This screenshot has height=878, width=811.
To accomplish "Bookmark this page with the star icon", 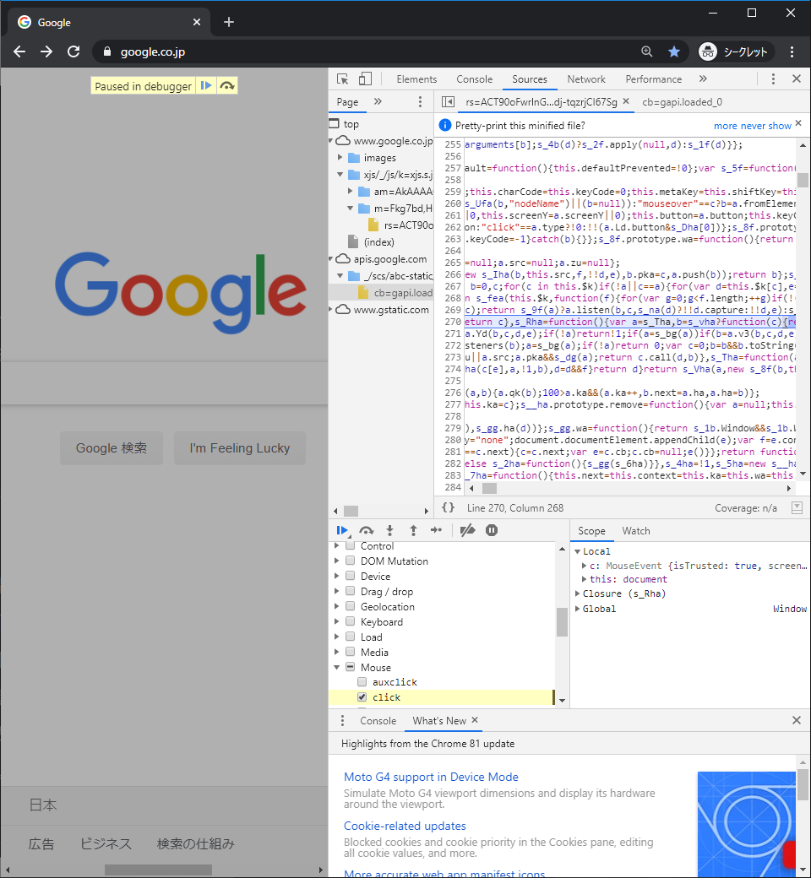I will tap(673, 51).
